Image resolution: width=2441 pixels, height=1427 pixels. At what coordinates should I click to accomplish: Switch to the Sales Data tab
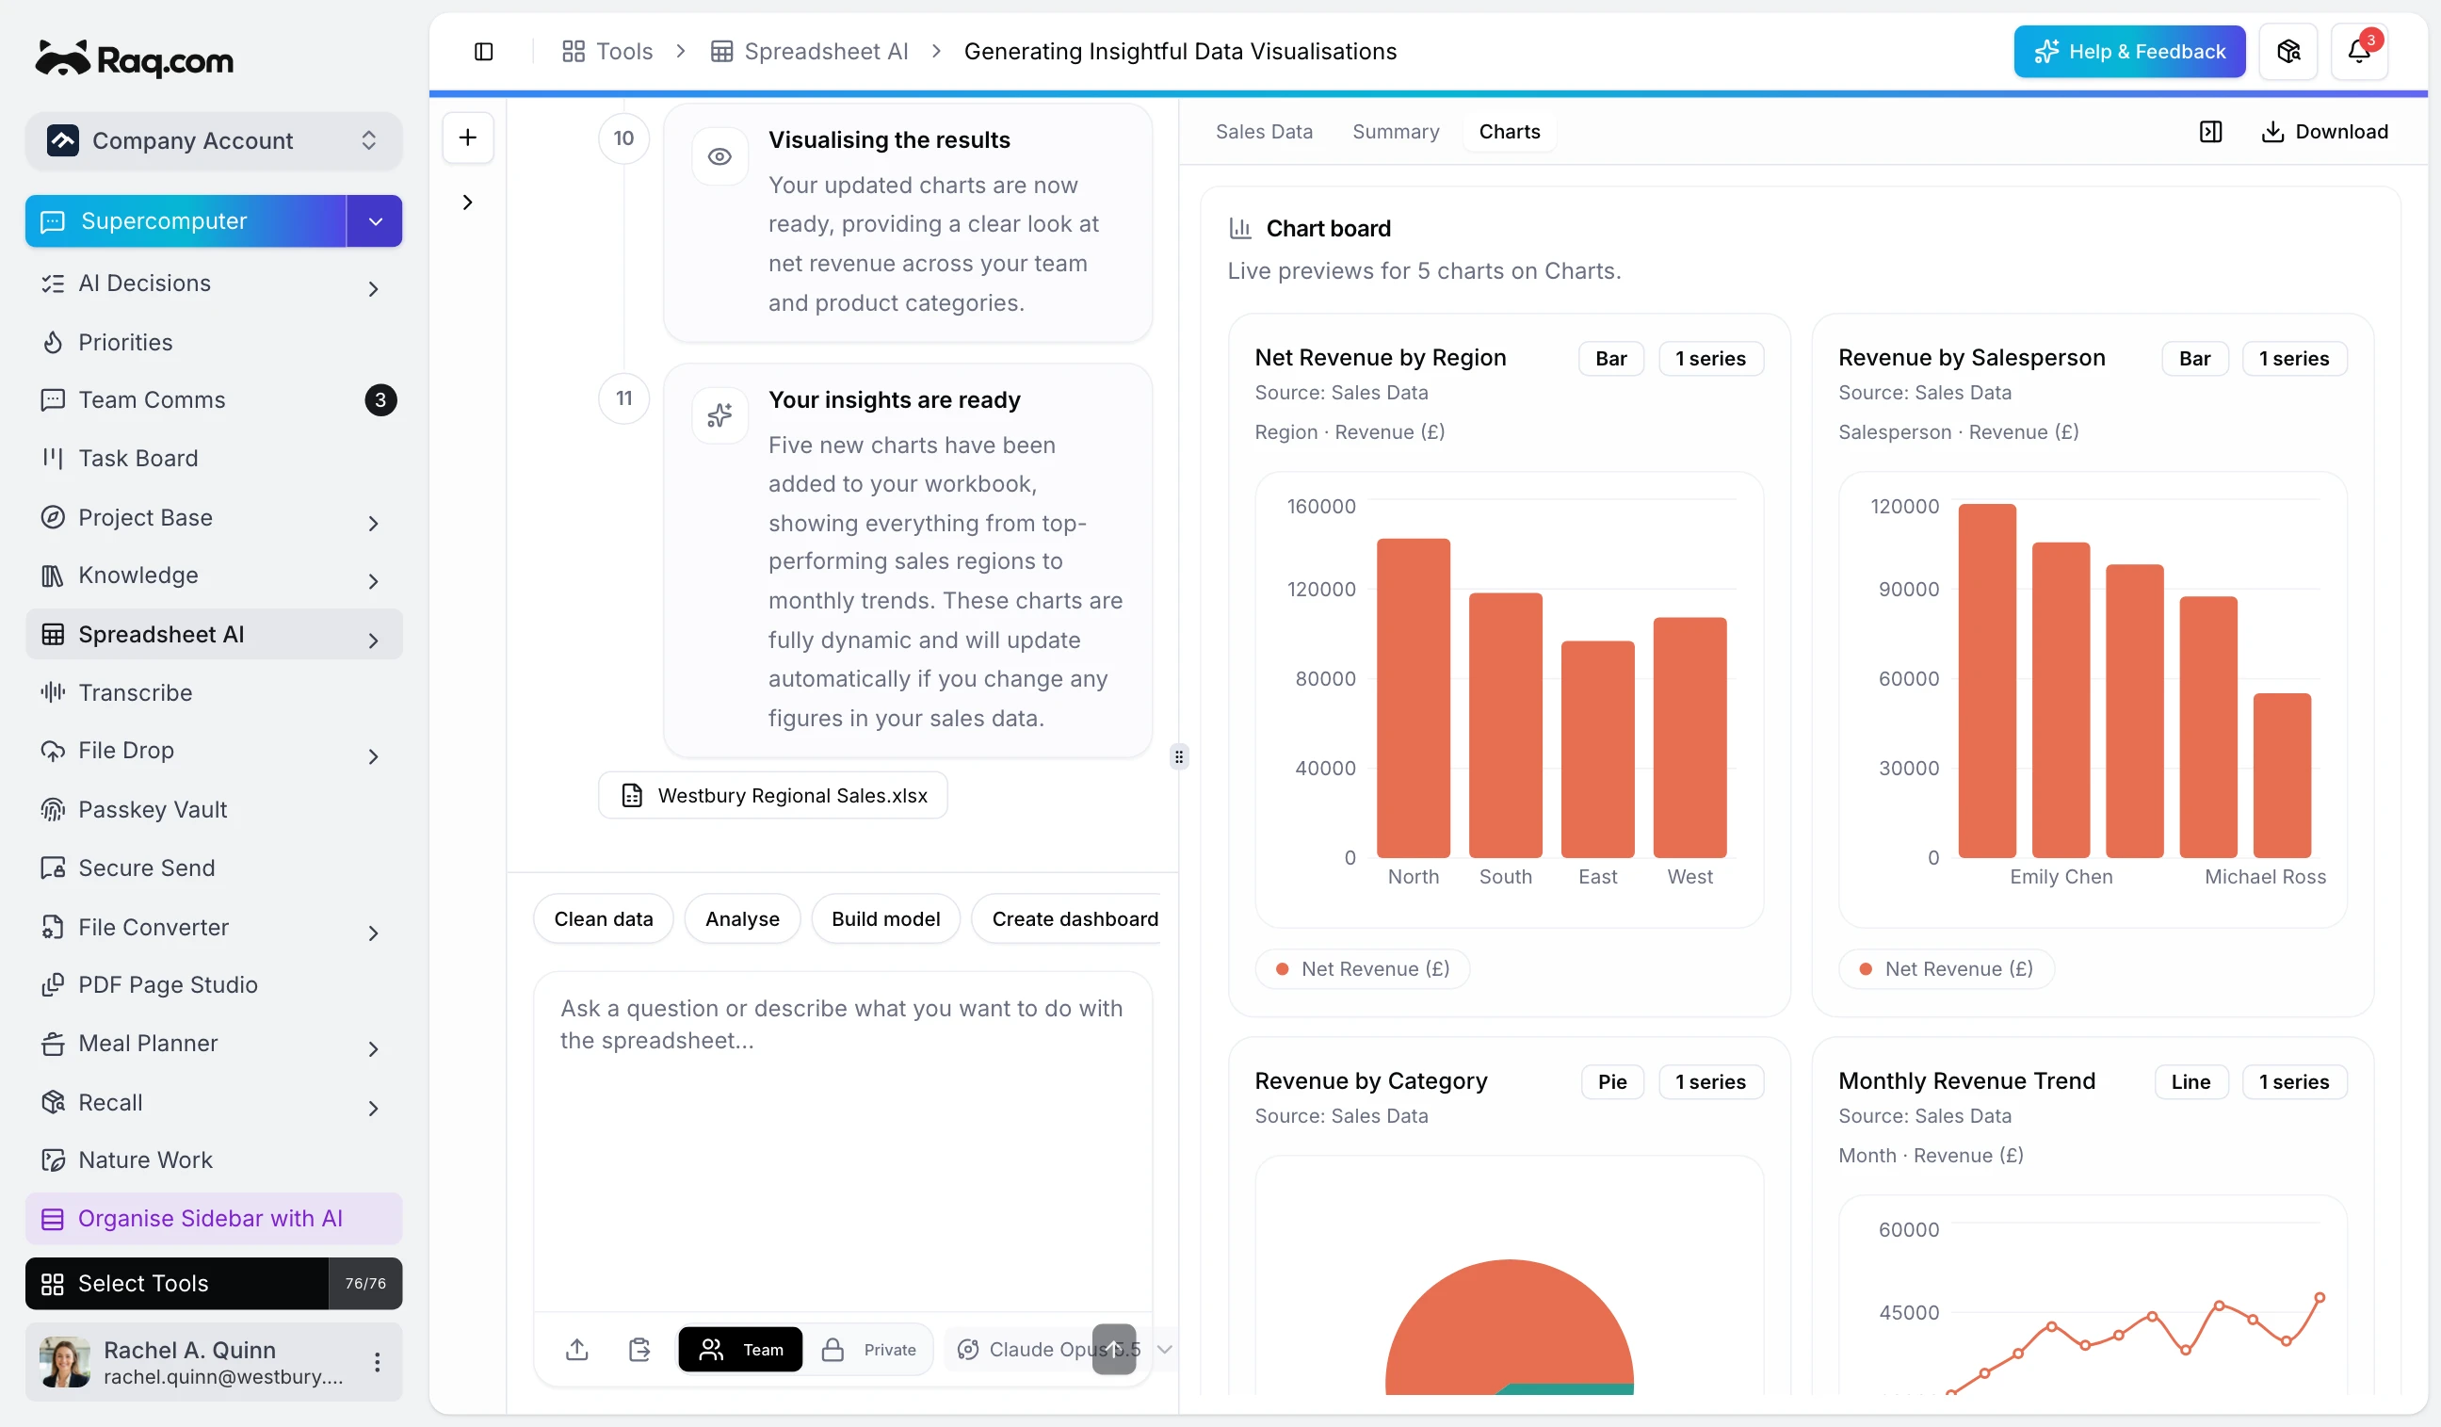[x=1264, y=132]
